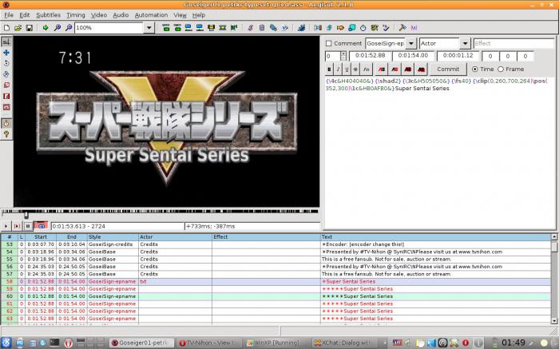
Task: Open the Edit menu
Action: (25, 15)
